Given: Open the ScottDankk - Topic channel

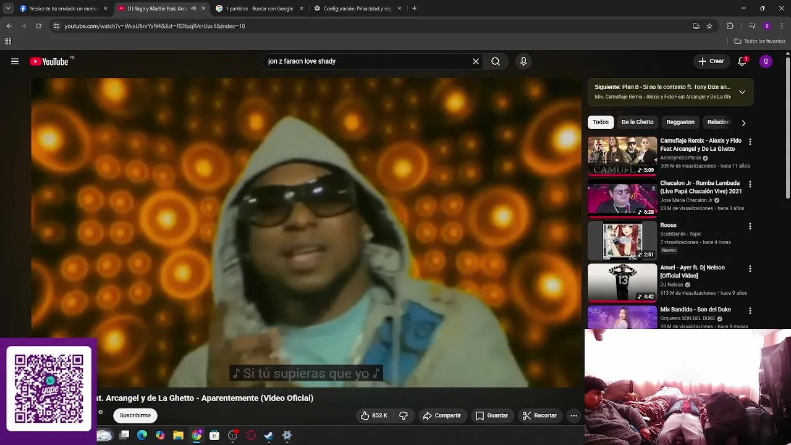Looking at the screenshot, I should tap(681, 234).
